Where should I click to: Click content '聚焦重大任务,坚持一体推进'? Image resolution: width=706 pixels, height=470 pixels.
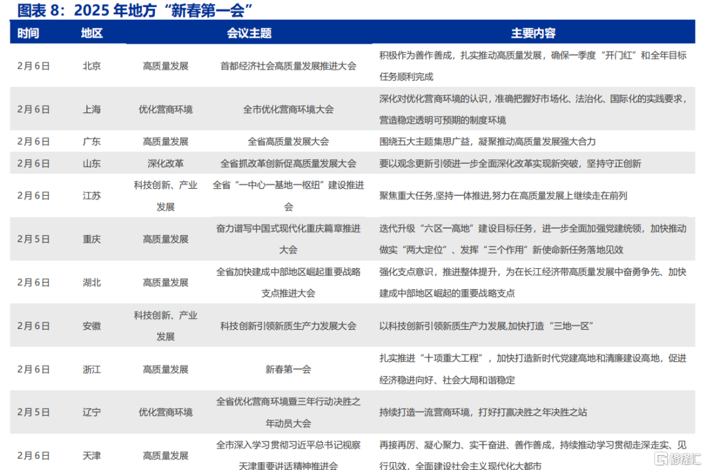[433, 196]
